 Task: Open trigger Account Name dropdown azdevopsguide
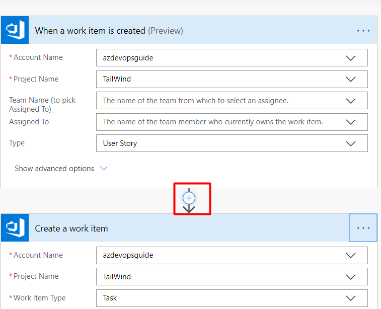pos(232,58)
